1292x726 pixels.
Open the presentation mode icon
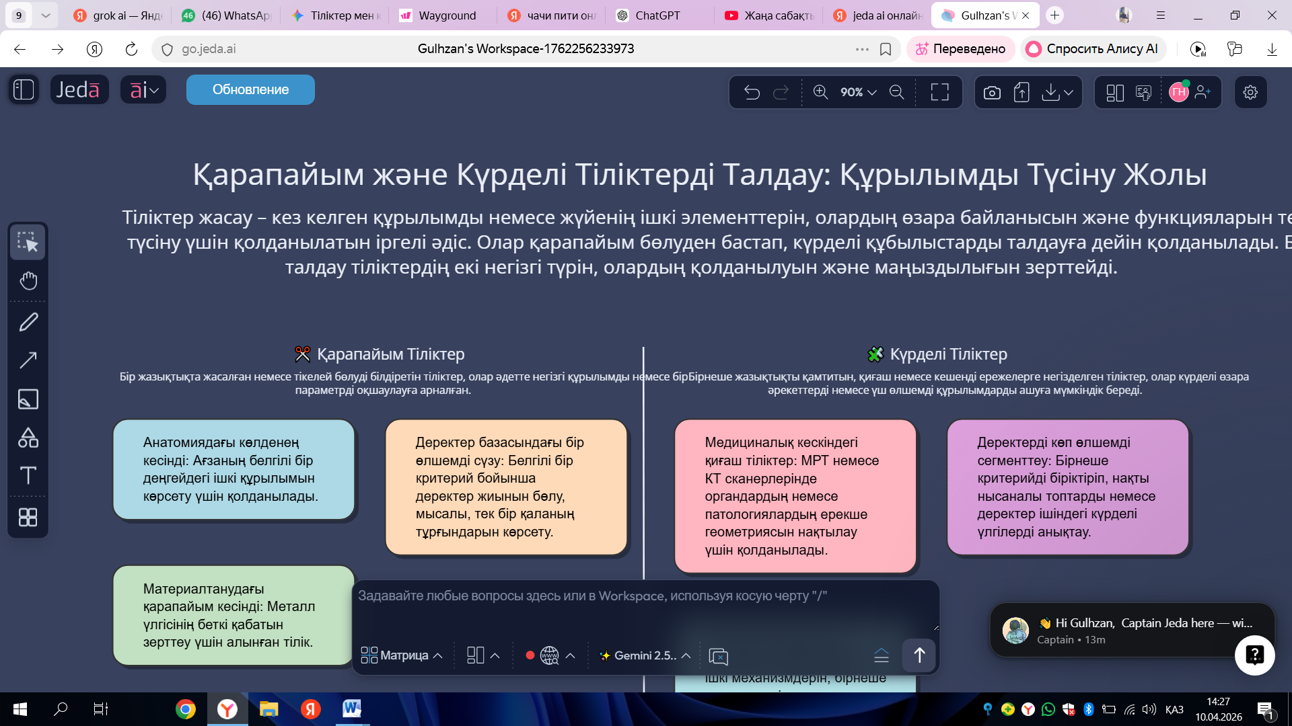(x=1143, y=92)
